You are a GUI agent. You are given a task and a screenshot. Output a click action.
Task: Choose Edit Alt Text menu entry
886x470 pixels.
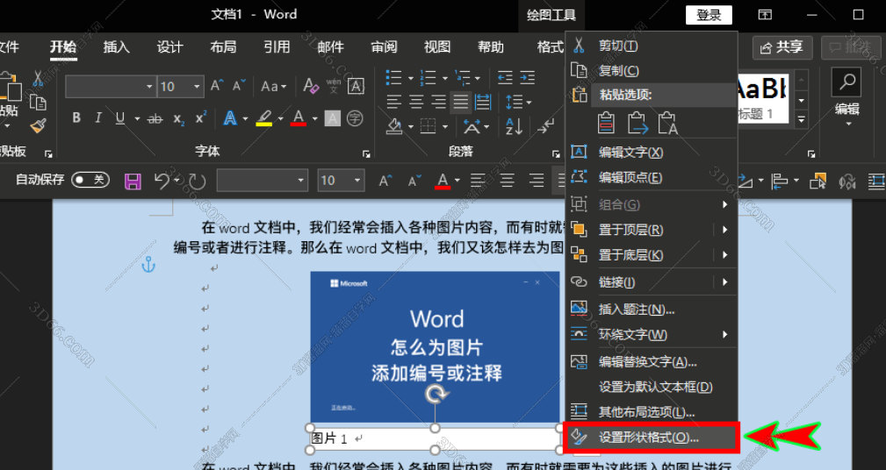[652, 361]
